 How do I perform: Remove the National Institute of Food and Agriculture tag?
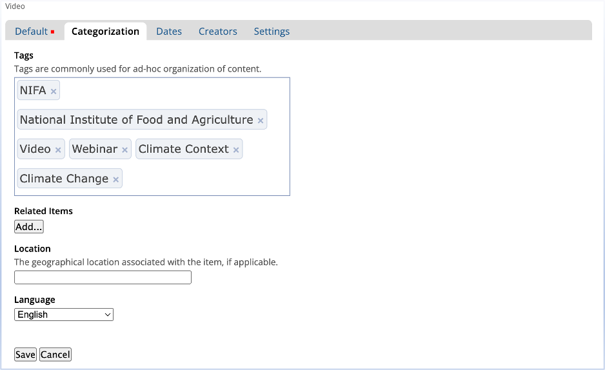(x=261, y=121)
